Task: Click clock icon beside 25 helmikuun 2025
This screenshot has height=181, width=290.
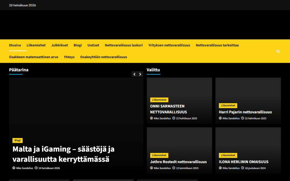Action: coord(242,118)
